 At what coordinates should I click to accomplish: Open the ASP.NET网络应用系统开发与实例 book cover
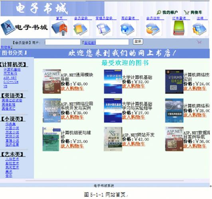(52, 110)
